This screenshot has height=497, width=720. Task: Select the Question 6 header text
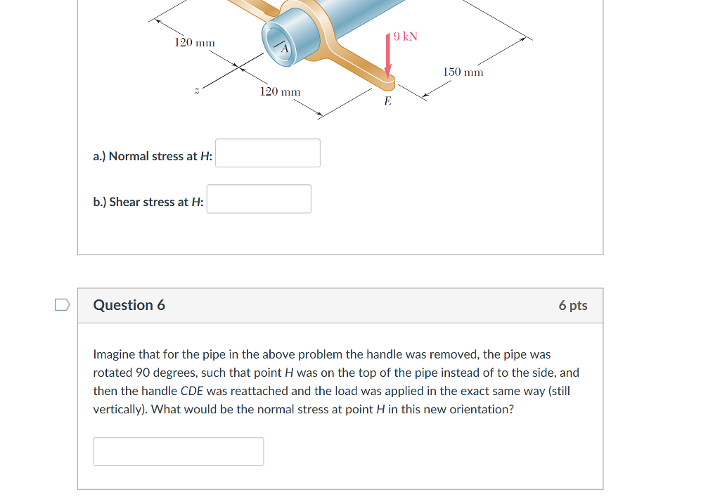tap(129, 305)
